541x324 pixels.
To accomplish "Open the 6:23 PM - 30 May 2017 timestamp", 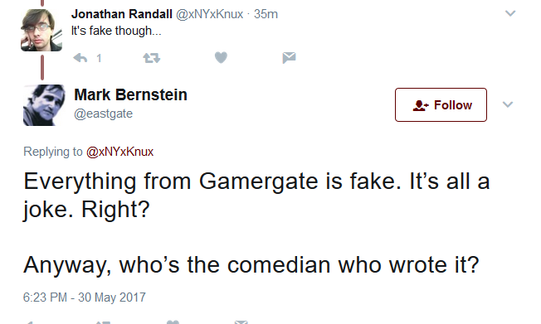I will coord(85,297).
